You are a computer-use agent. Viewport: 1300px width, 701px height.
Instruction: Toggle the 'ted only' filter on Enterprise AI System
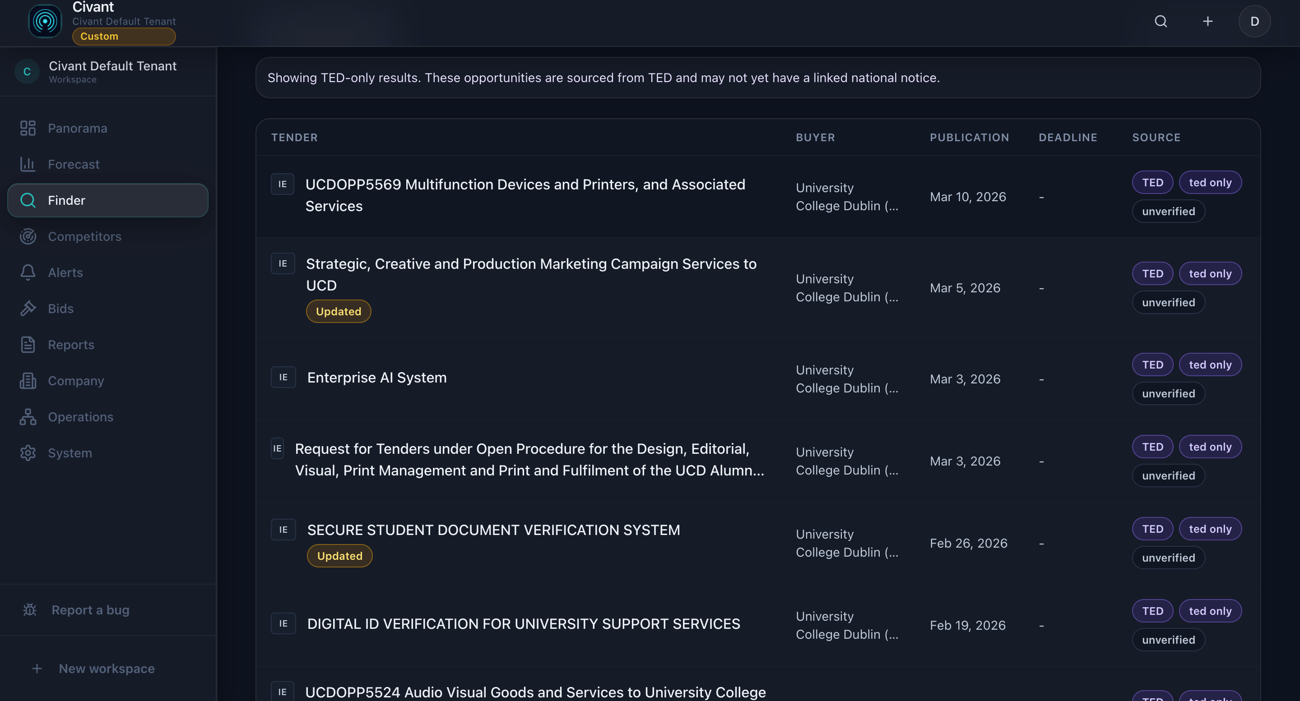point(1210,364)
